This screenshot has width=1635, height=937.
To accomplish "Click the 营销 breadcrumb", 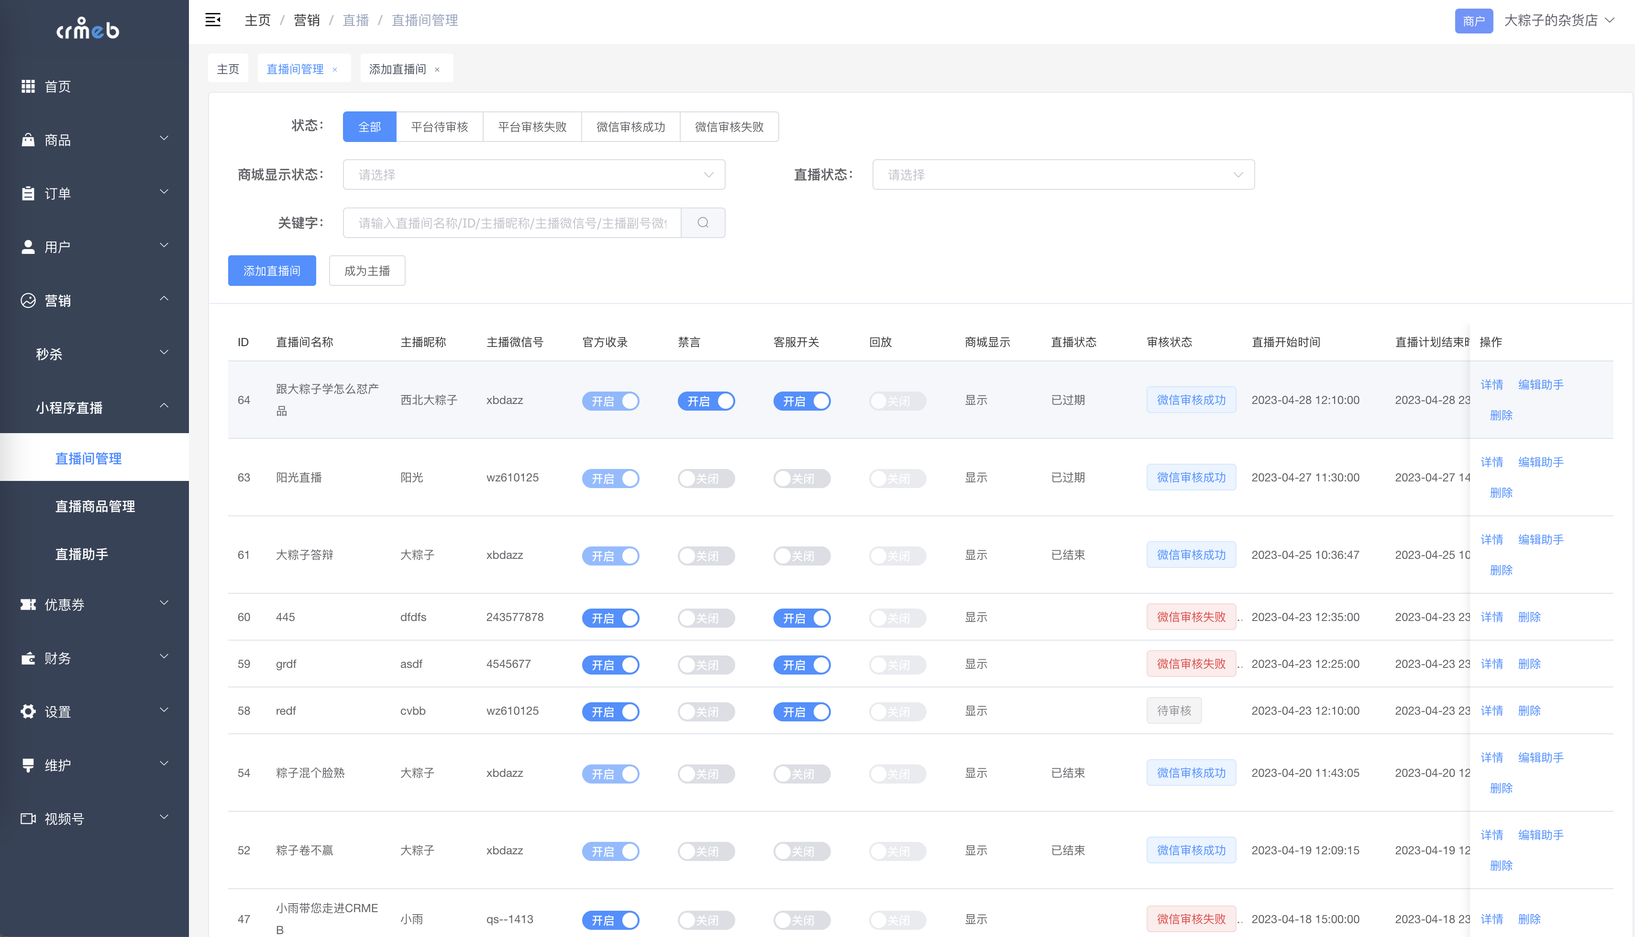I will (307, 21).
